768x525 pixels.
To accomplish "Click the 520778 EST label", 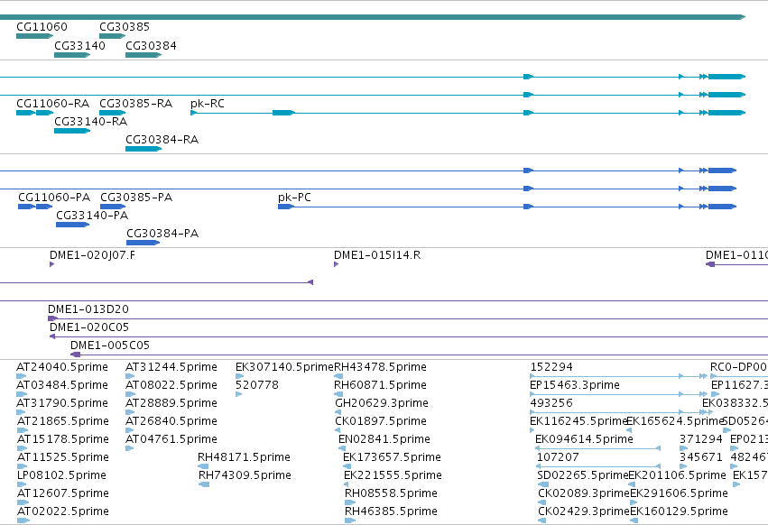I will pyautogui.click(x=257, y=385).
